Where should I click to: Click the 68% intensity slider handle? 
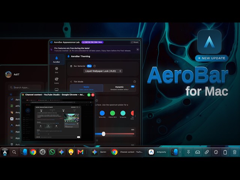[x=103, y=134]
